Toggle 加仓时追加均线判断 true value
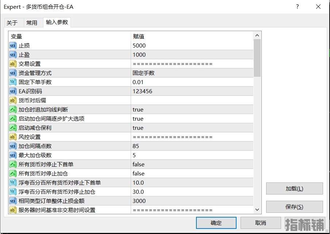 (192, 110)
